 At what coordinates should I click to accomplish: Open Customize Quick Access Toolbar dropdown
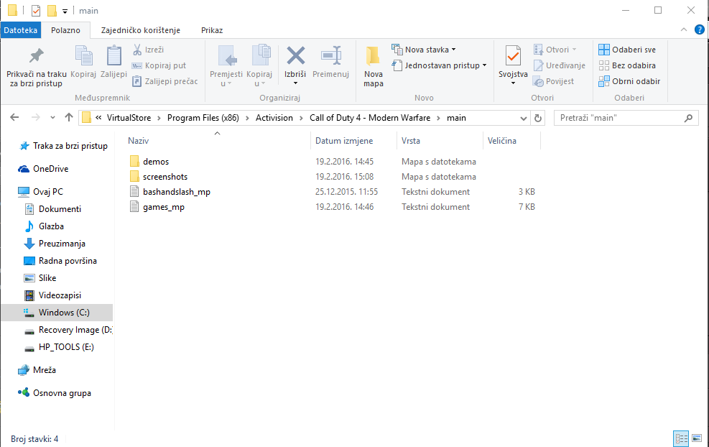[x=65, y=11]
